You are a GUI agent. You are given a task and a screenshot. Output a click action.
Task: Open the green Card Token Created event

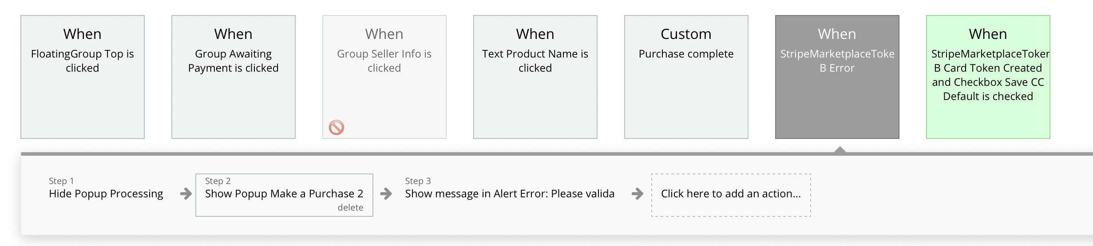click(x=988, y=77)
